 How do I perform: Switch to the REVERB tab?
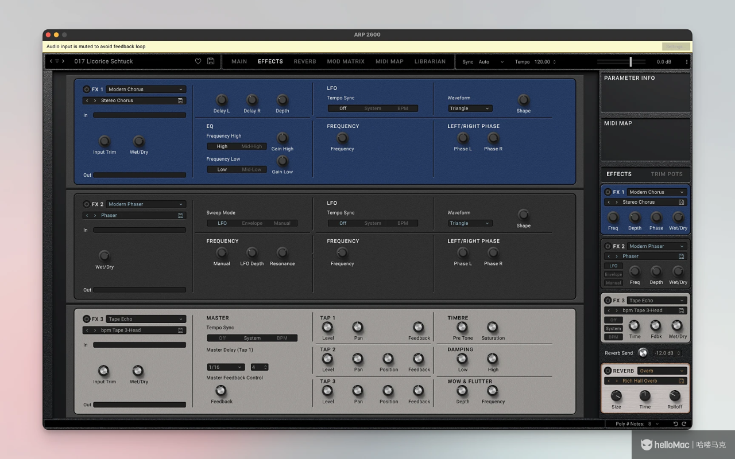point(305,61)
